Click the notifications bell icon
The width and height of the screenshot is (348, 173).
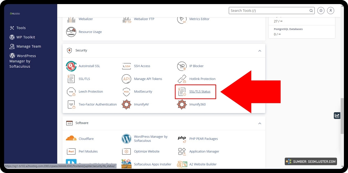pos(321,11)
